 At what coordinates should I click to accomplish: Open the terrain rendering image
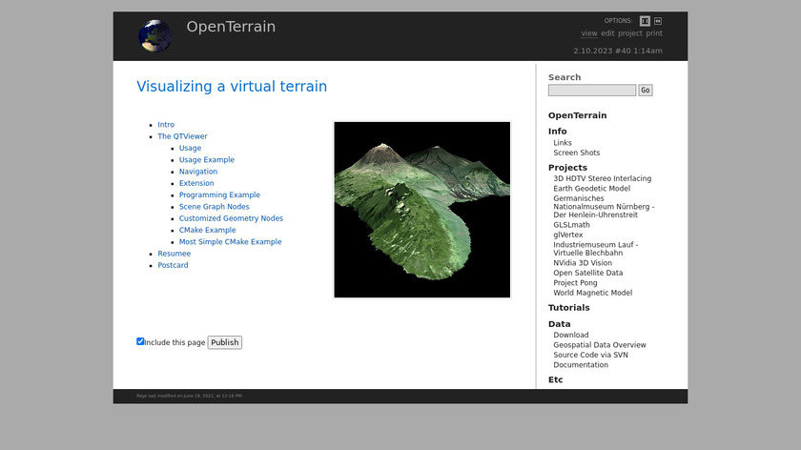pos(421,209)
